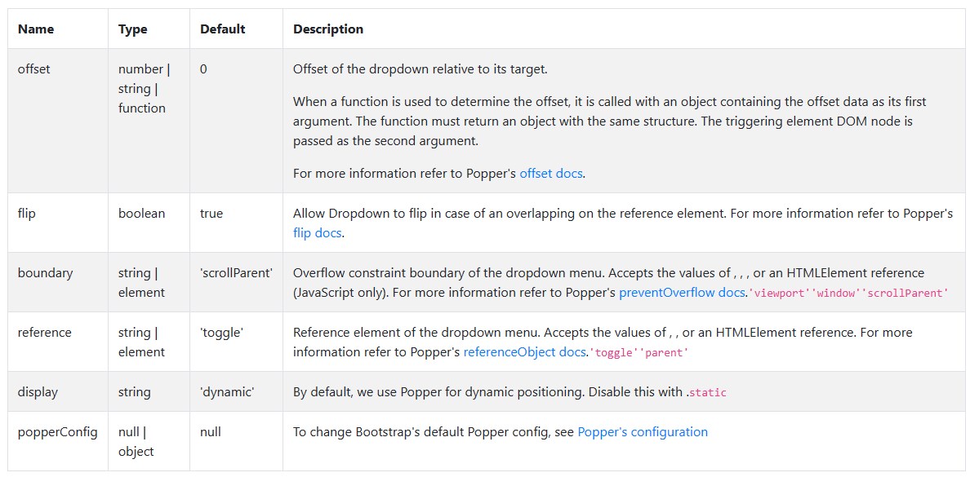Click the 'viewport''window''scrollParent' code text
Screen dimensions: 970x477
coord(848,293)
